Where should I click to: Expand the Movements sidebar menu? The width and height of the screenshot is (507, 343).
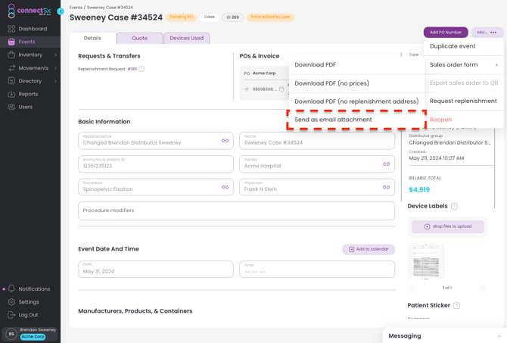point(55,68)
